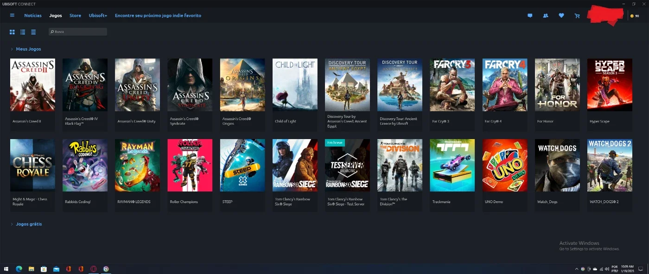Click the indie game promo link
The width and height of the screenshot is (649, 274).
158,15
